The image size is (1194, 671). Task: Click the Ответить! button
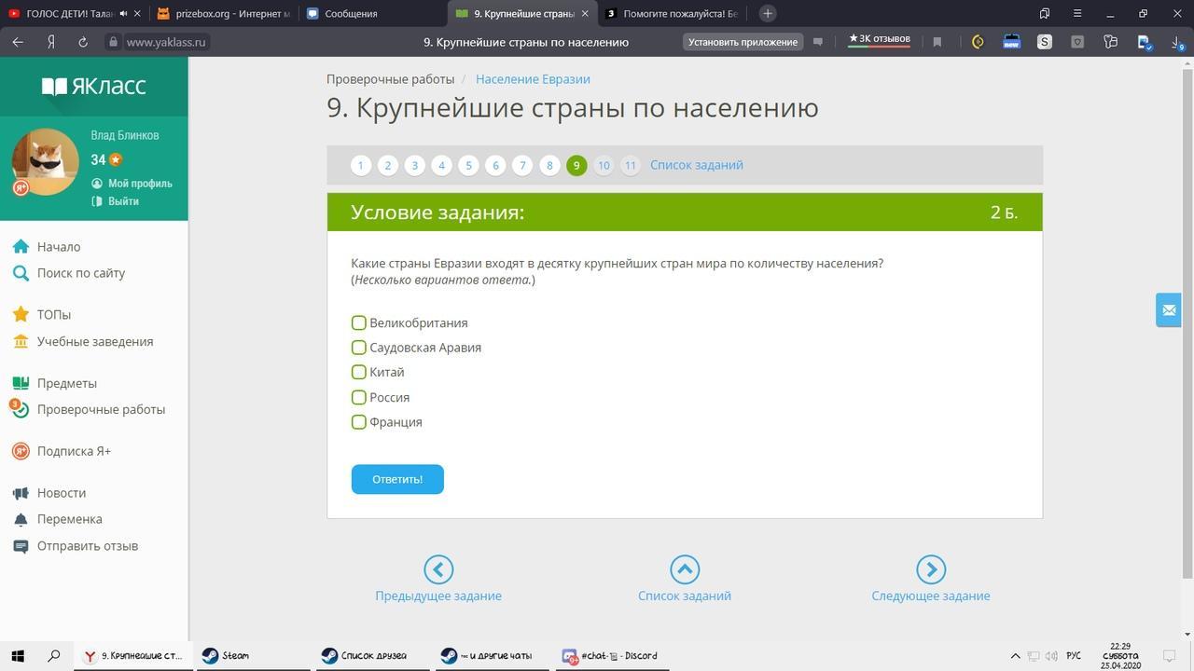(397, 479)
